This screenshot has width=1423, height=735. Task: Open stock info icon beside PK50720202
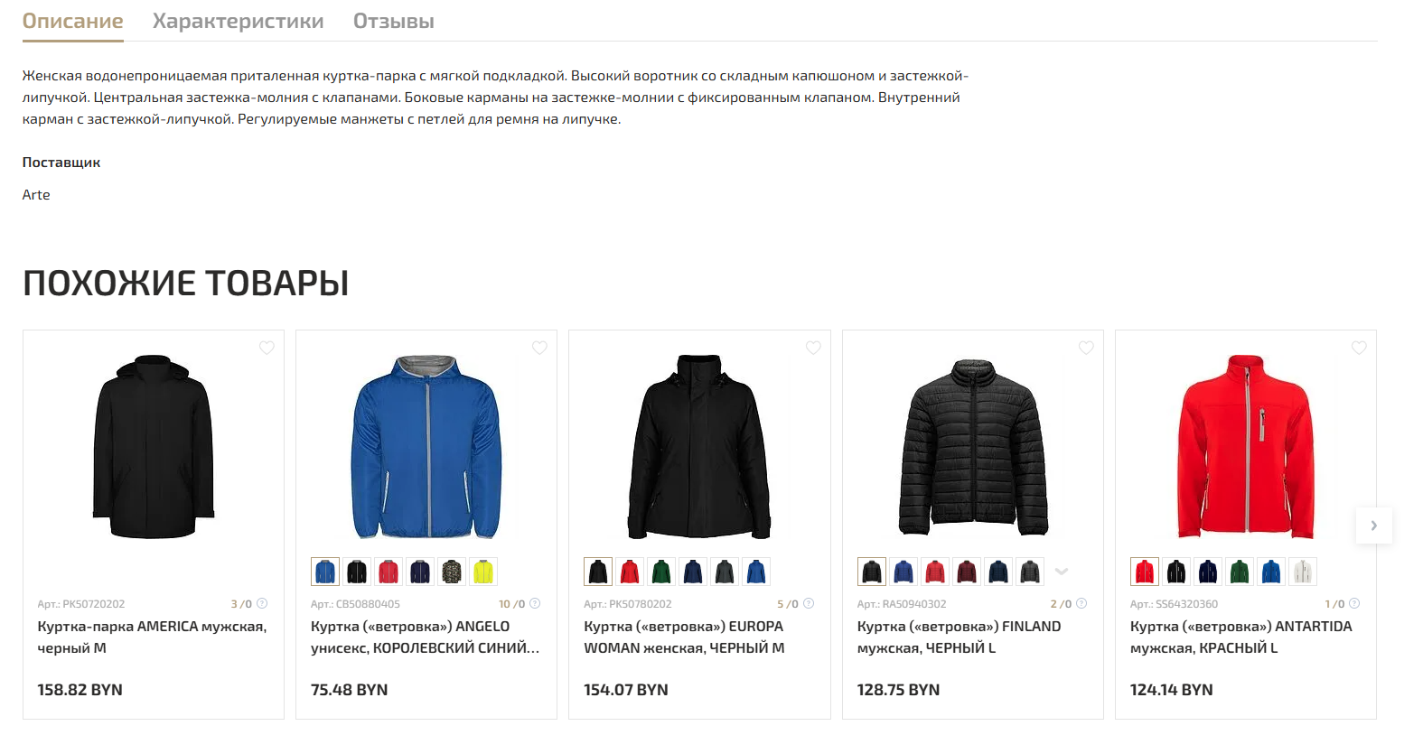(x=262, y=603)
